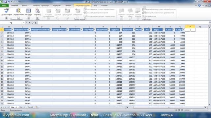
Task: Go to Следующее comment
Action: [x=78, y=12]
